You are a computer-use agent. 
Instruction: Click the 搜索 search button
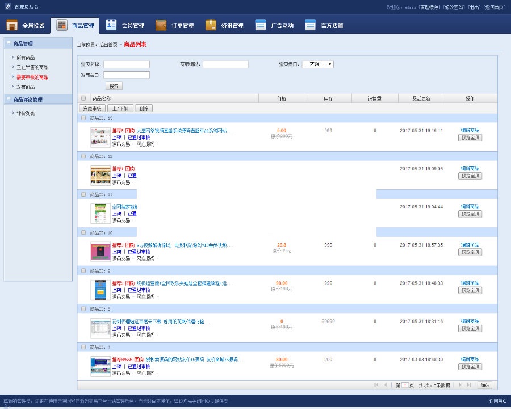[x=114, y=86]
